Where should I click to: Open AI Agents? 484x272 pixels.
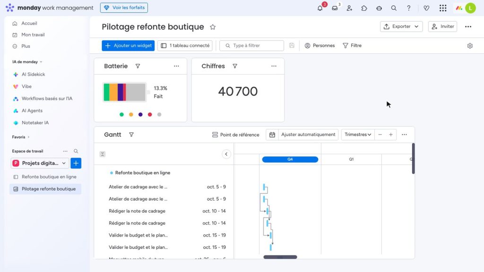32,110
